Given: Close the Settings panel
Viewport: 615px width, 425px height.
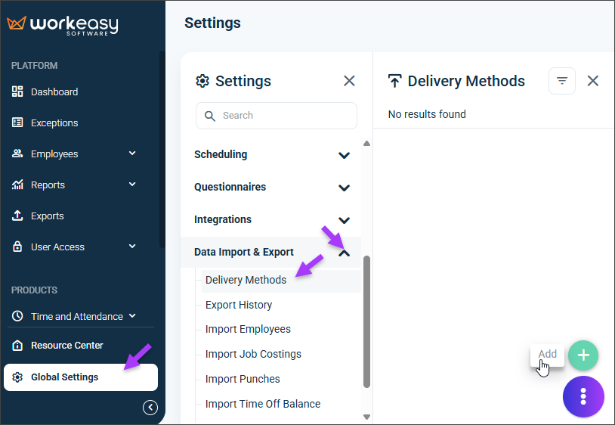Looking at the screenshot, I should pyautogui.click(x=349, y=81).
